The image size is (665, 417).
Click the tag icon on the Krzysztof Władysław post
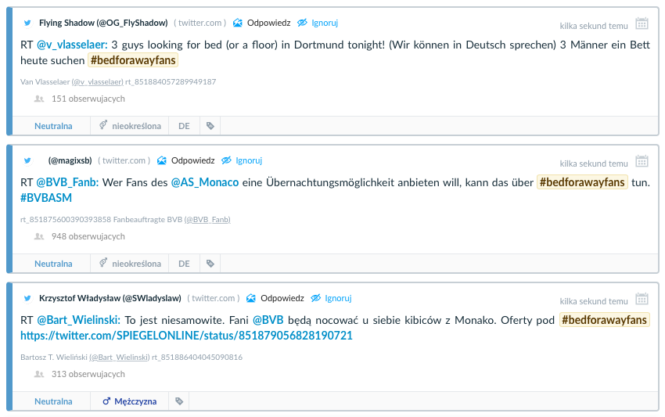[179, 401]
